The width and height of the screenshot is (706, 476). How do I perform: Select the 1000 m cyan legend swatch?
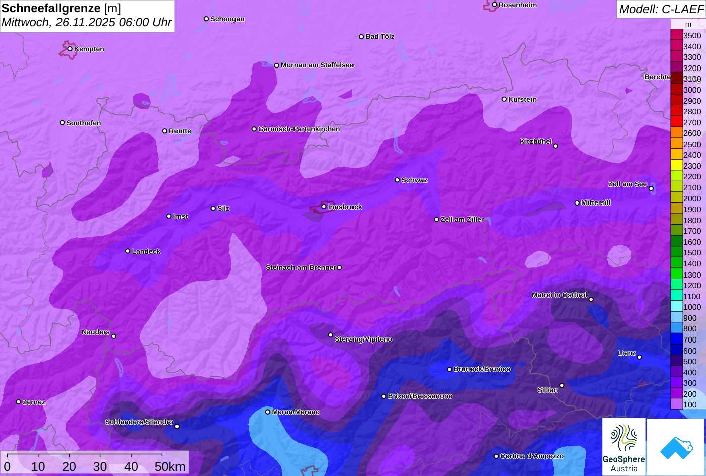[676, 307]
